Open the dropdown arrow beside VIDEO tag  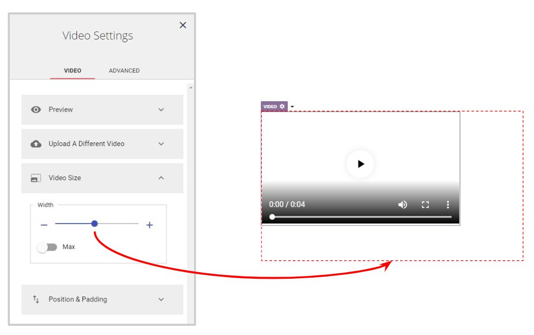tap(292, 107)
